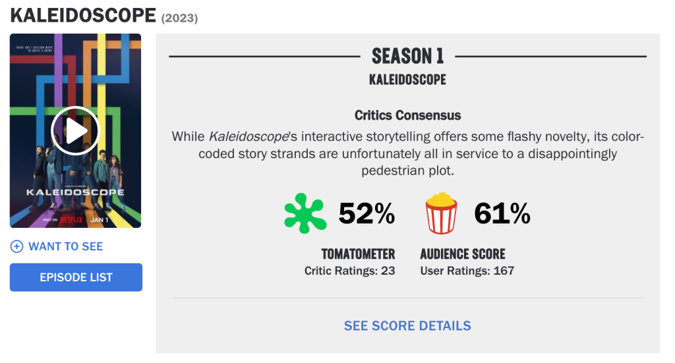Click the 52% Tomatometer score
Image resolution: width=675 pixels, height=363 pixels.
click(367, 213)
